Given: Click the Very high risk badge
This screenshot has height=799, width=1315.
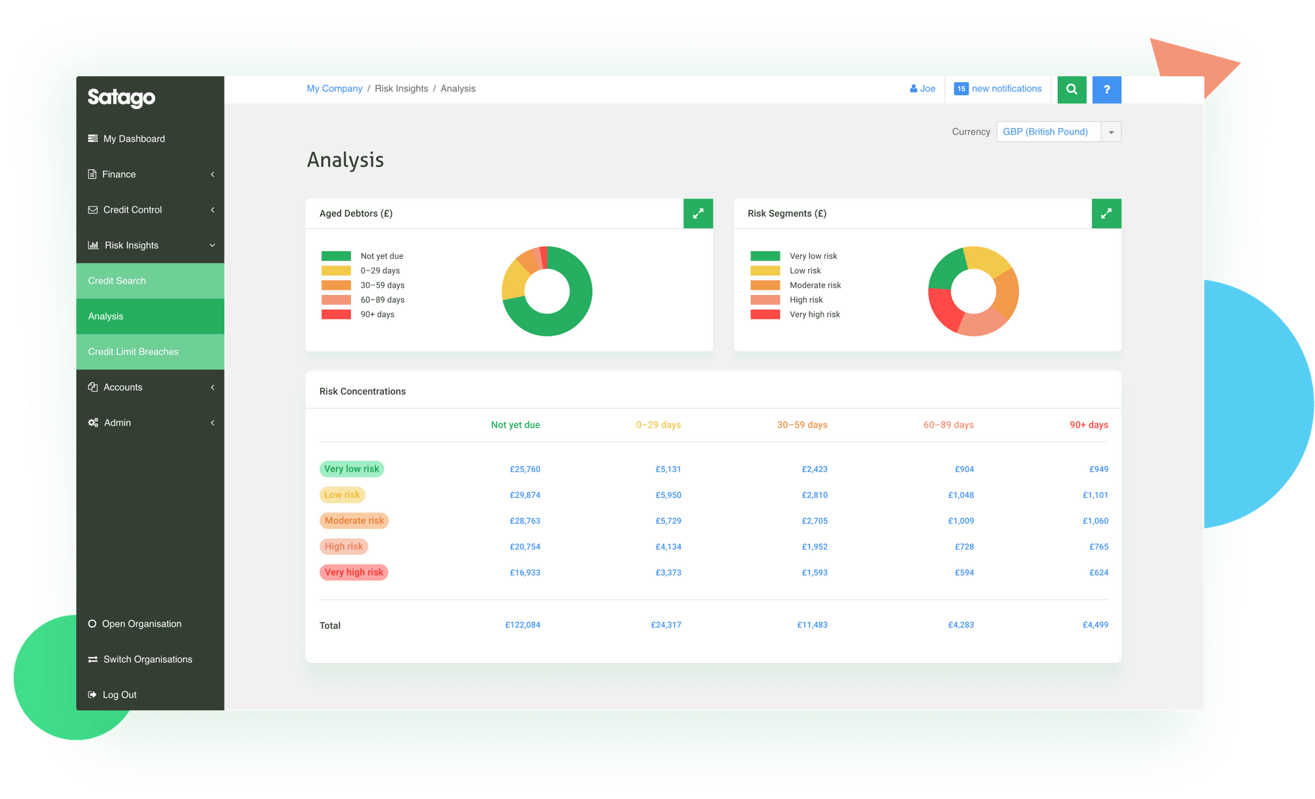Looking at the screenshot, I should click(354, 572).
